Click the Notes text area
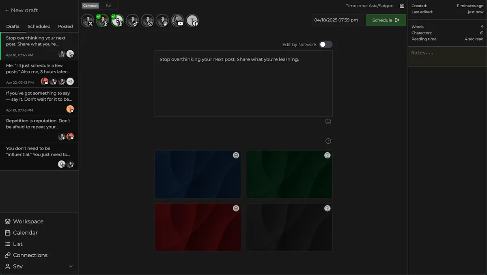The width and height of the screenshot is (487, 275). (x=447, y=56)
